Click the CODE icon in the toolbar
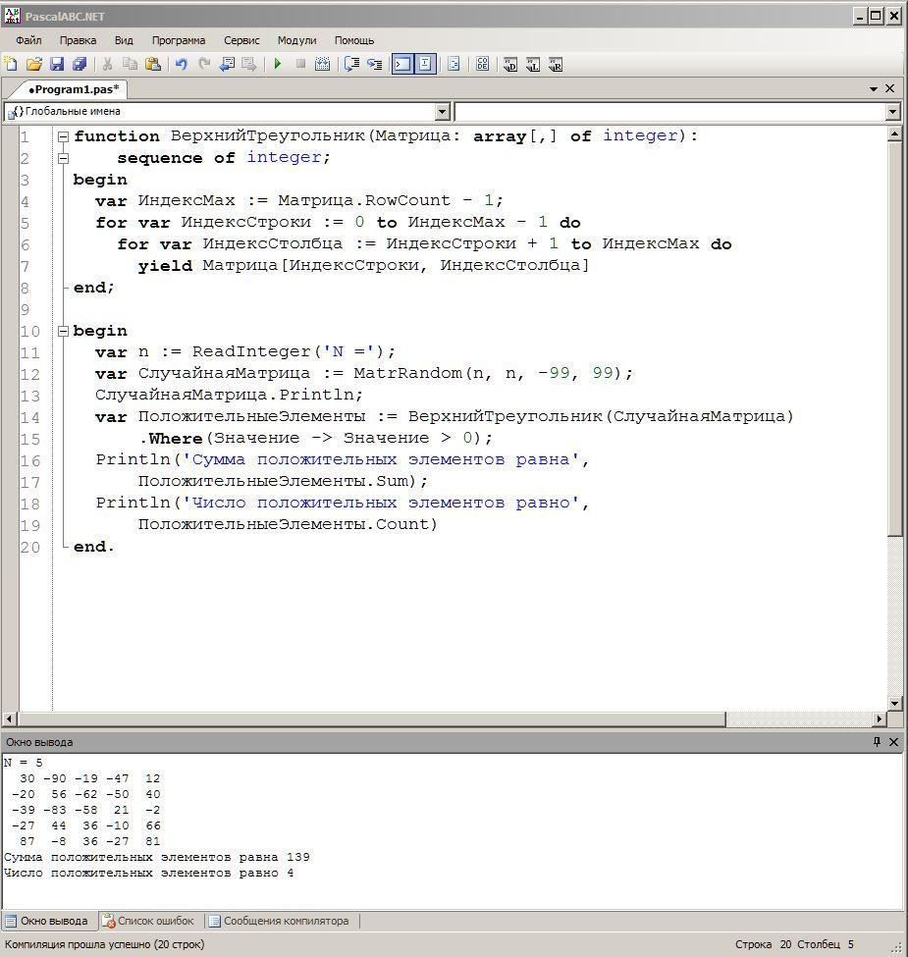This screenshot has width=908, height=957. 482,64
